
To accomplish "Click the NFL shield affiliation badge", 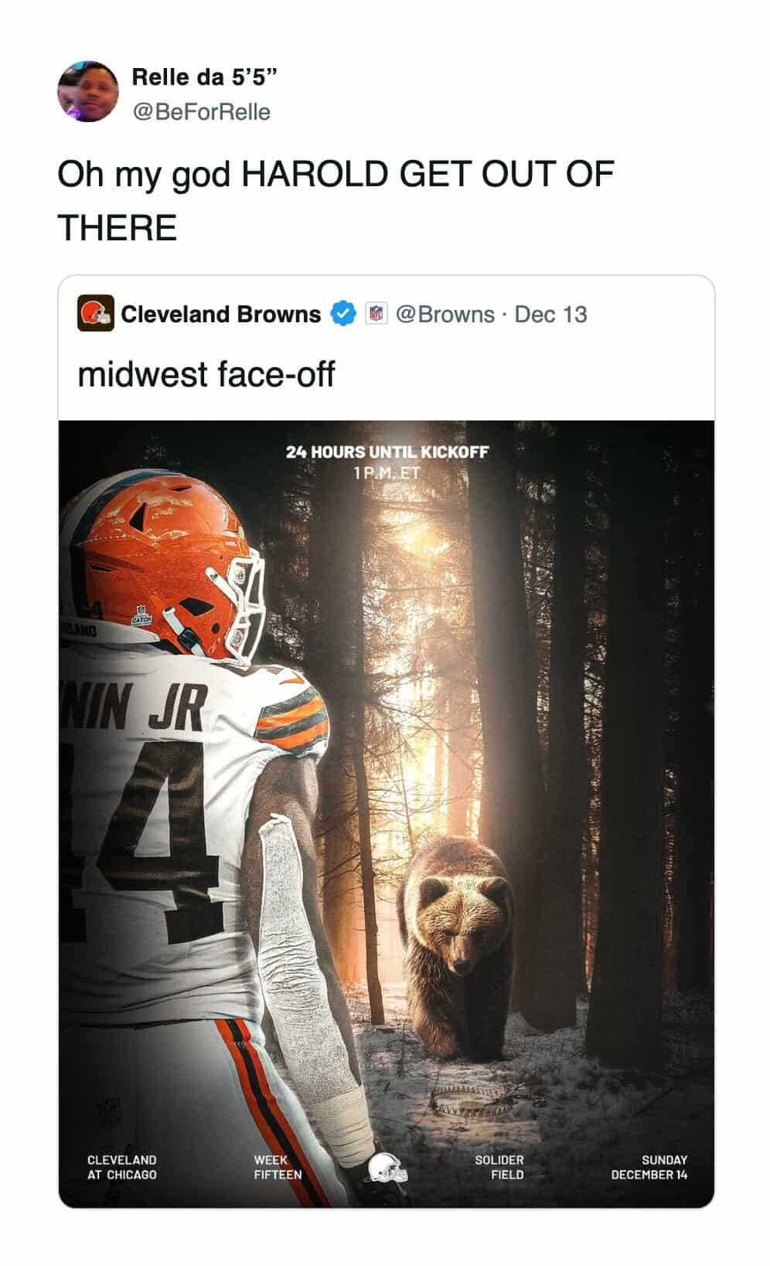I will (x=376, y=314).
